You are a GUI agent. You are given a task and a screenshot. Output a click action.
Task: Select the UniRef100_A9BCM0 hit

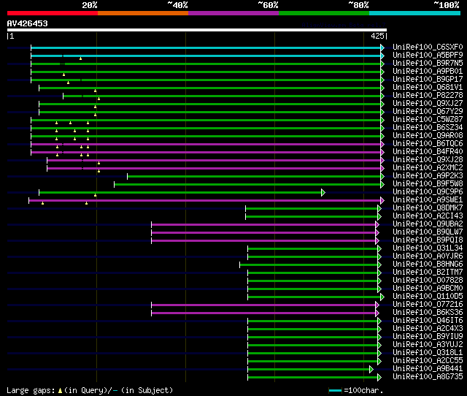[428, 289]
